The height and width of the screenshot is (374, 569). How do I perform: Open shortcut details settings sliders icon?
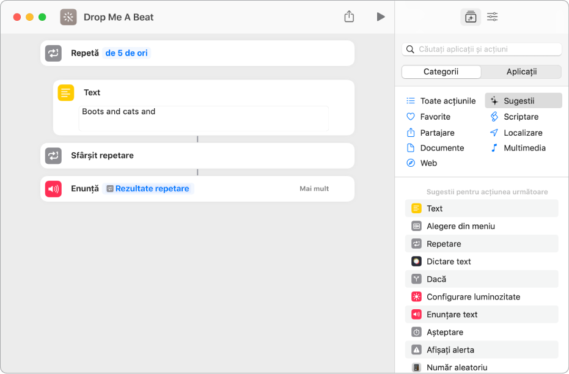pyautogui.click(x=492, y=16)
